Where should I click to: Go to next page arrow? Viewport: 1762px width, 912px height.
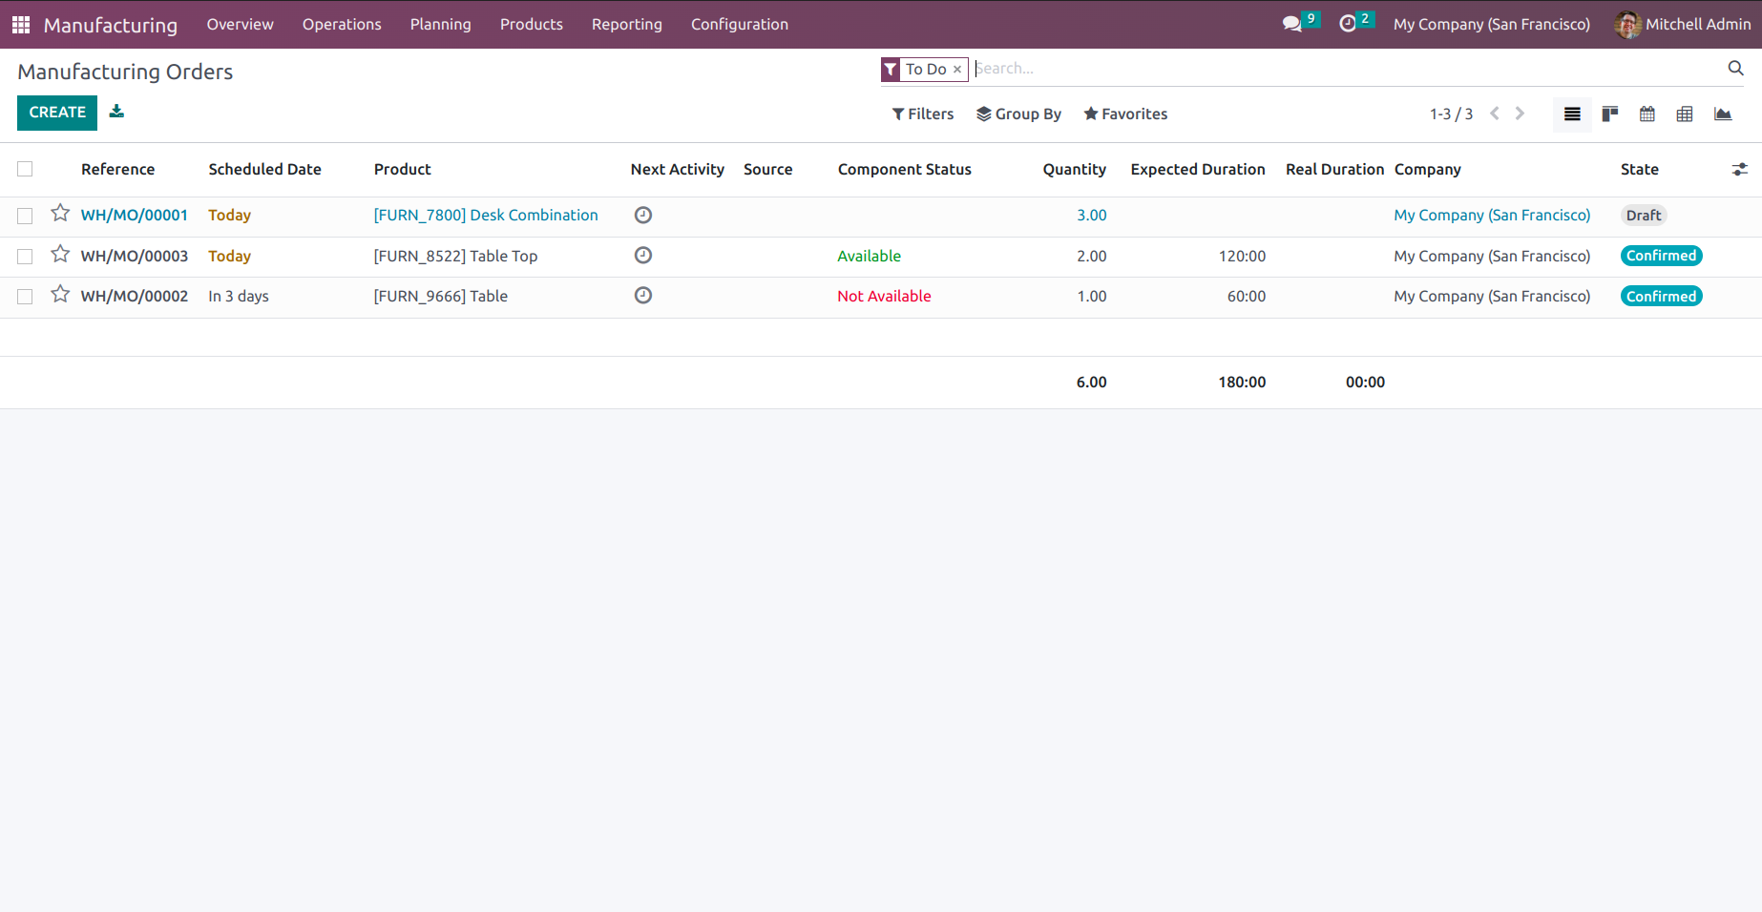pyautogui.click(x=1520, y=114)
